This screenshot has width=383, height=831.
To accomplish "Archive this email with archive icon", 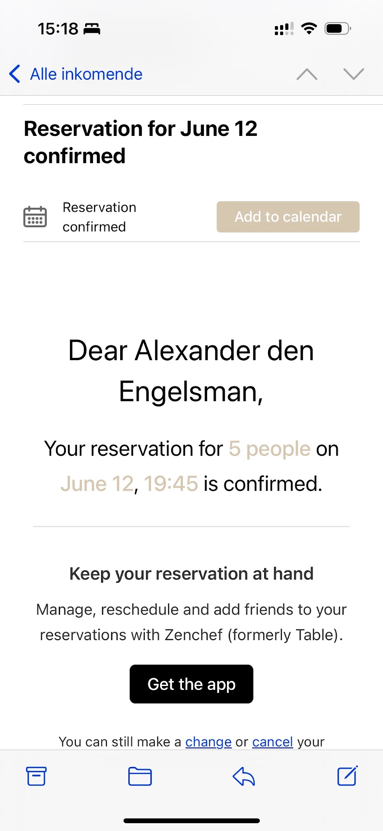I will click(x=36, y=776).
